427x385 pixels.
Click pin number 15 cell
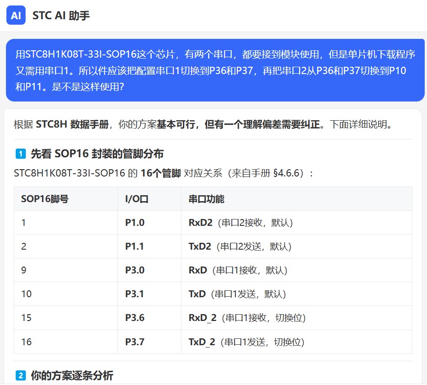point(66,318)
